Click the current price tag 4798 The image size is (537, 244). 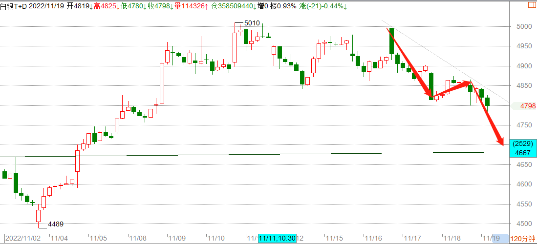pos(527,106)
